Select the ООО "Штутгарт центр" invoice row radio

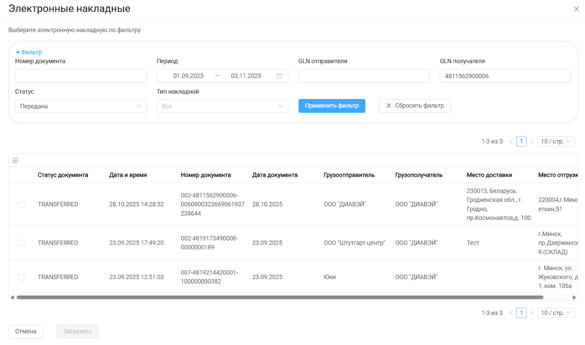[x=22, y=243]
